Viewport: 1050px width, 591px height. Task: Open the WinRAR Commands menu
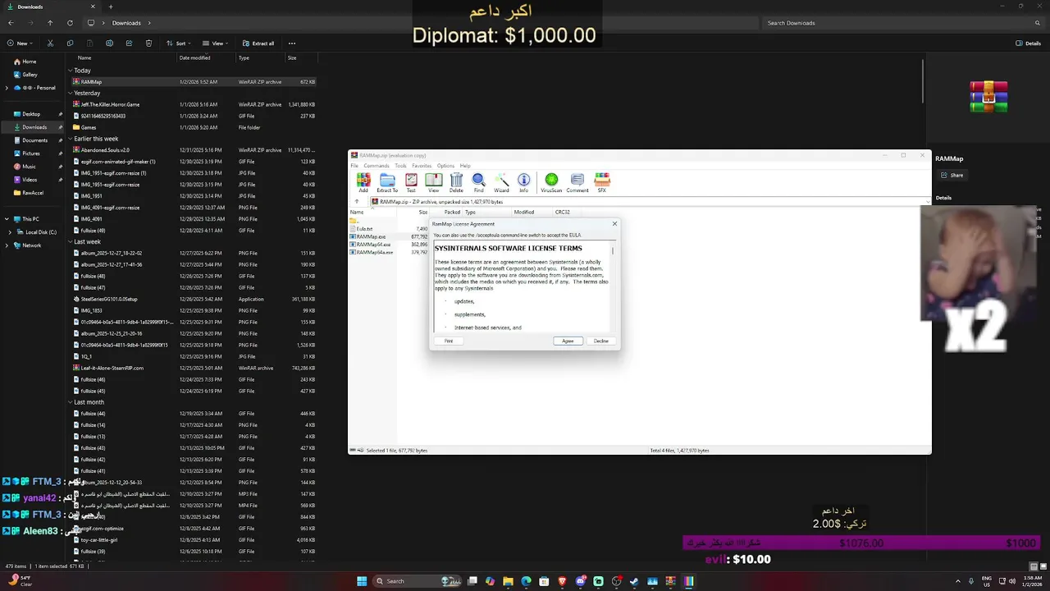(x=377, y=166)
